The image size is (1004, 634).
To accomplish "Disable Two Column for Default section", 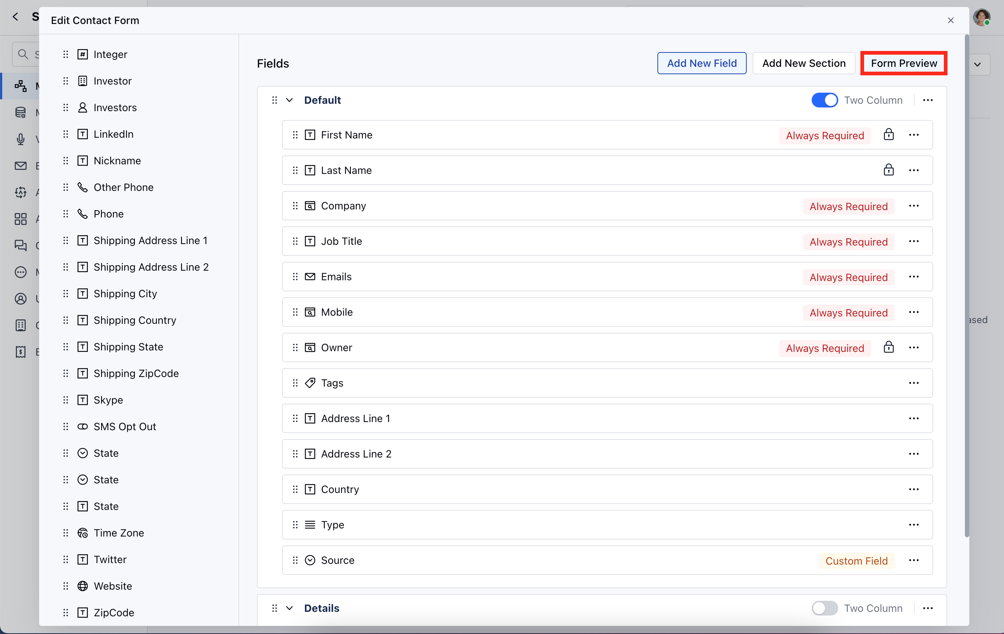I will click(824, 100).
